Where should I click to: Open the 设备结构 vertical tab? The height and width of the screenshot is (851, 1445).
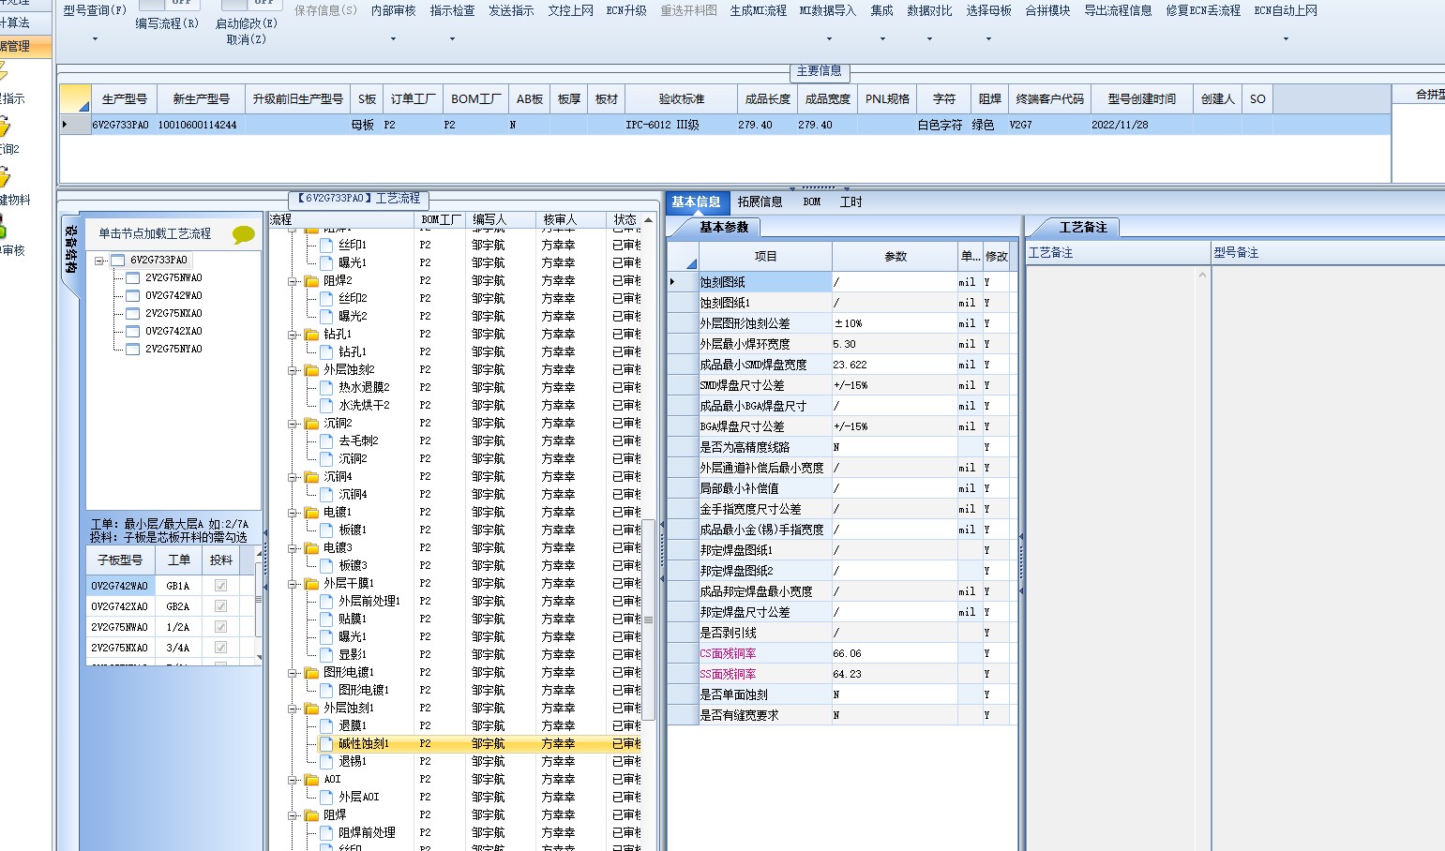pos(71,249)
